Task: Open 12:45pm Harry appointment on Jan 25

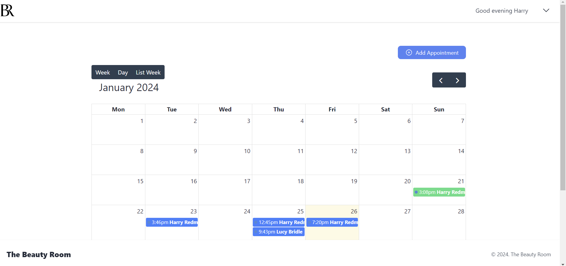Action: click(x=279, y=222)
